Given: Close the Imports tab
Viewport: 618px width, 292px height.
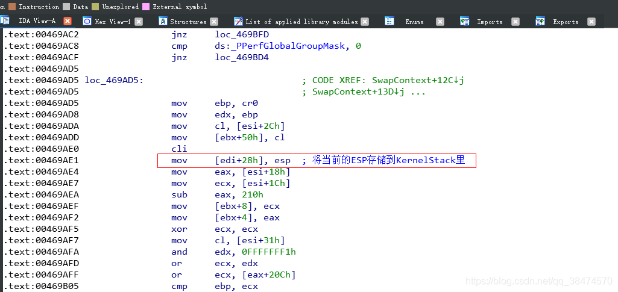Looking at the screenshot, I should (x=516, y=22).
